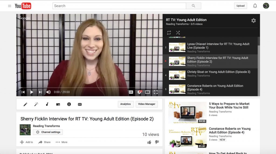276x154 pixels.
Task: Click the video progress bar
Action: tap(89, 87)
